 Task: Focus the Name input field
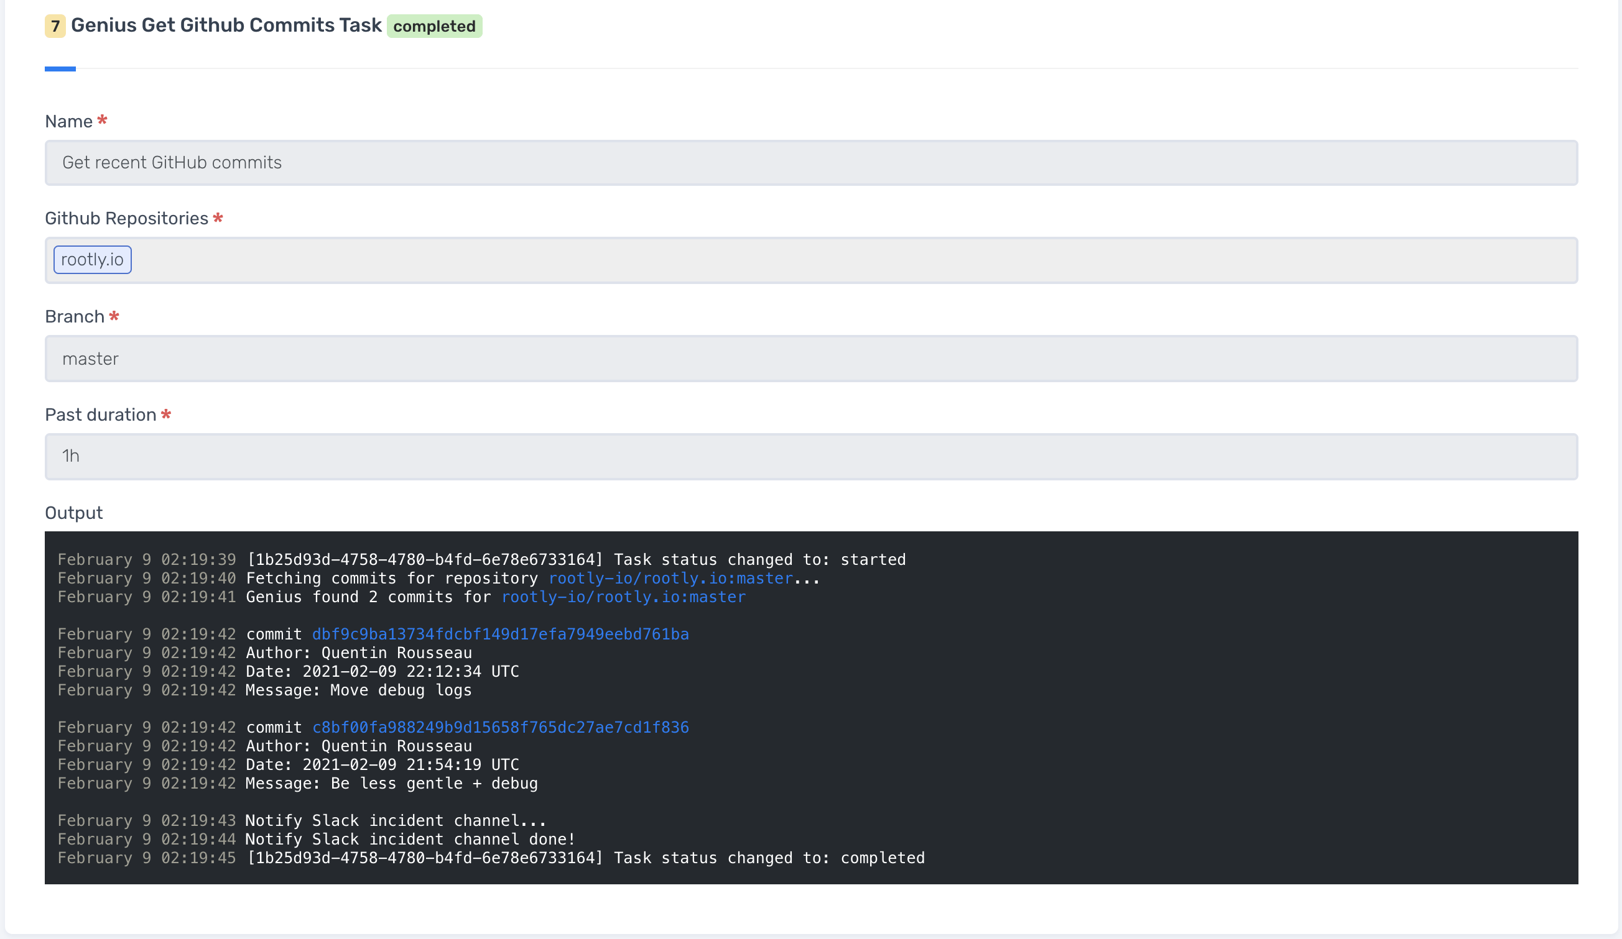coord(811,163)
